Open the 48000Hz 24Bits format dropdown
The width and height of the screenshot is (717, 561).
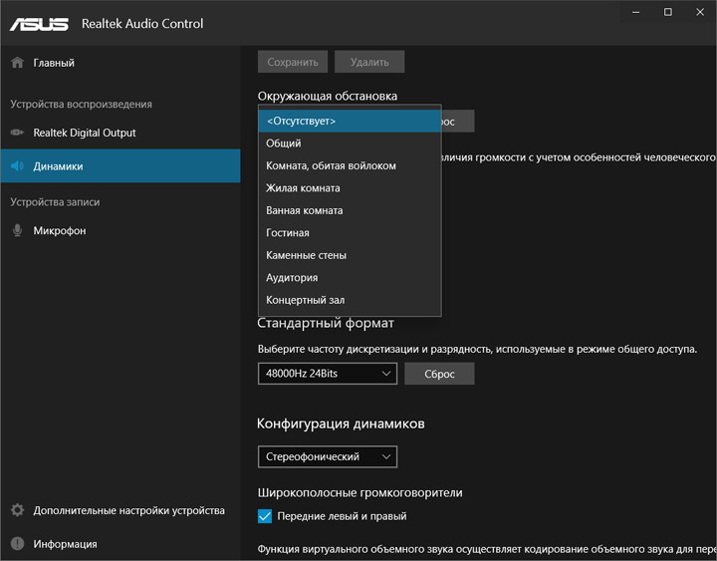[x=328, y=374]
